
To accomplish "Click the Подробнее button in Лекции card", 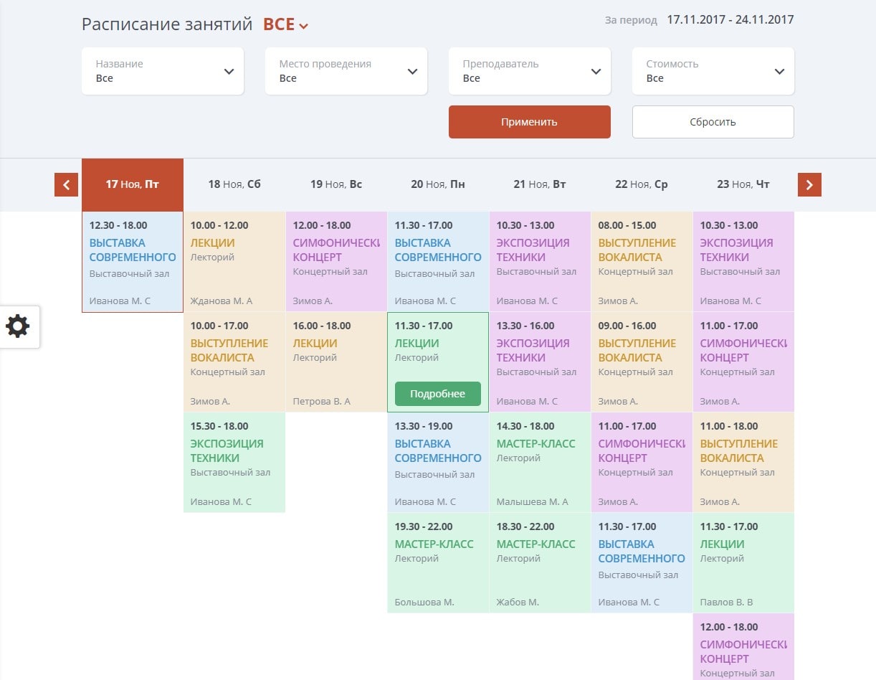I will (437, 394).
